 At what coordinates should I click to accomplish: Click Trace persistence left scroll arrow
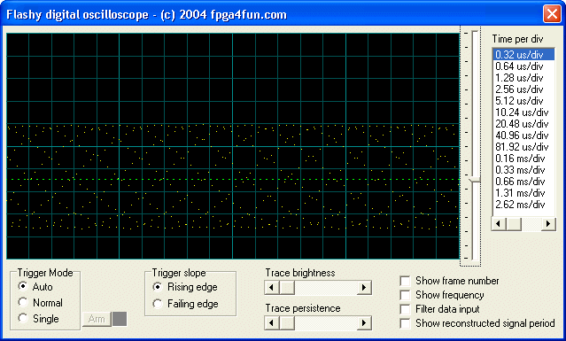point(272,323)
